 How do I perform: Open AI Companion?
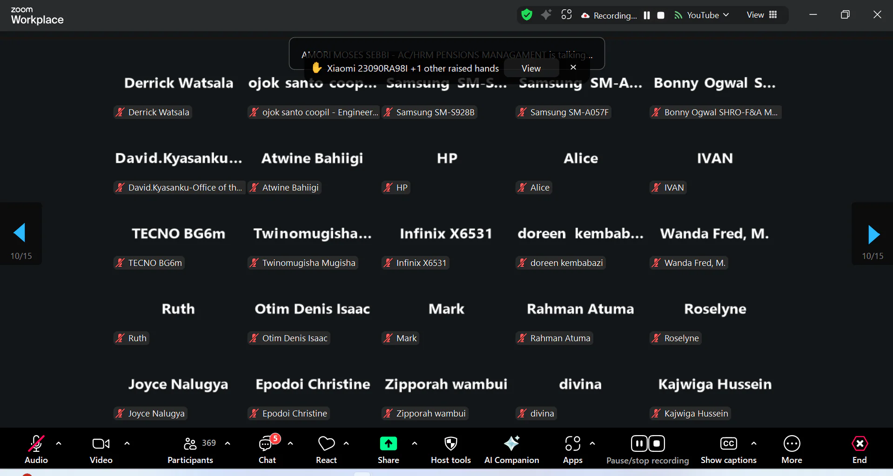(511, 449)
